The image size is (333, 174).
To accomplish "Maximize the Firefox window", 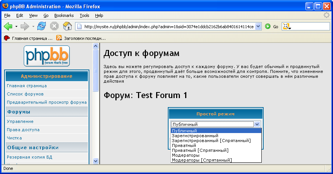I will 318,6.
